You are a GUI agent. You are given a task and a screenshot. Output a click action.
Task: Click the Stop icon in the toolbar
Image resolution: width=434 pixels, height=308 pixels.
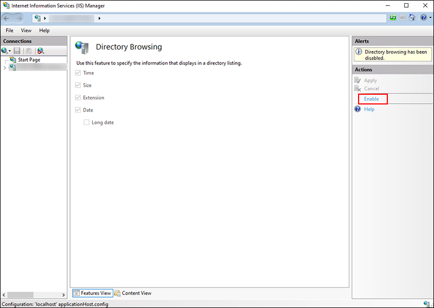403,18
